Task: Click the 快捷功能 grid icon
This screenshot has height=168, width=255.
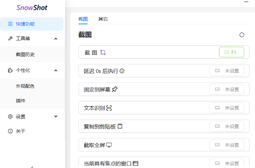Action: pos(10,24)
